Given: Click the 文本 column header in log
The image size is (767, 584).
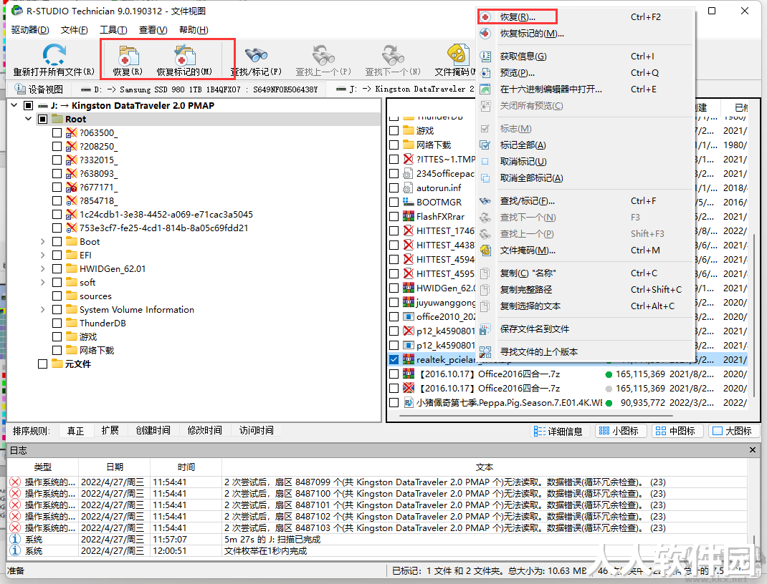Looking at the screenshot, I should point(485,467).
